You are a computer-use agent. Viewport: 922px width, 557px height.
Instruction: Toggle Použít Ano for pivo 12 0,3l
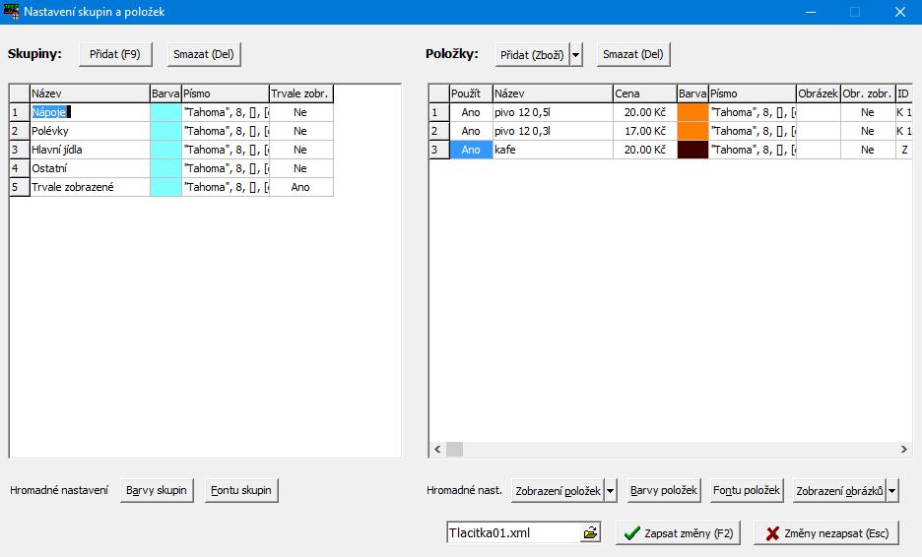click(x=471, y=131)
